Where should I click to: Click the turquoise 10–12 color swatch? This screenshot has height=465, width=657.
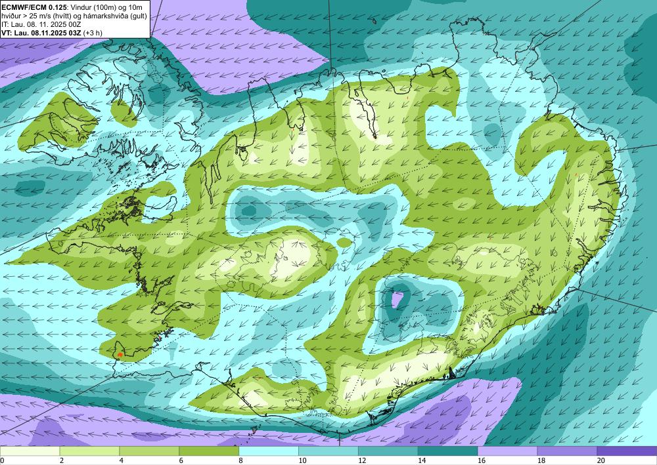coord(328,451)
